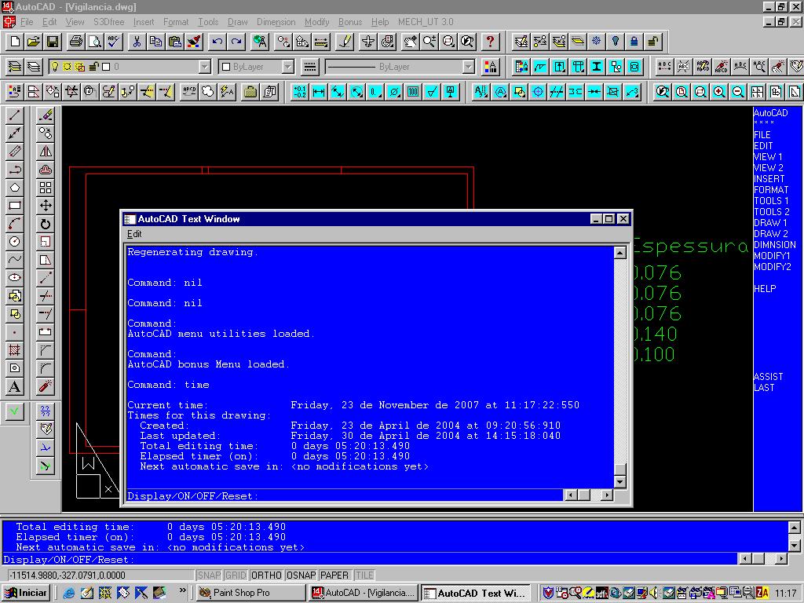
Task: Click the » chevron on the taskbar quick launch
Action: click(x=182, y=591)
